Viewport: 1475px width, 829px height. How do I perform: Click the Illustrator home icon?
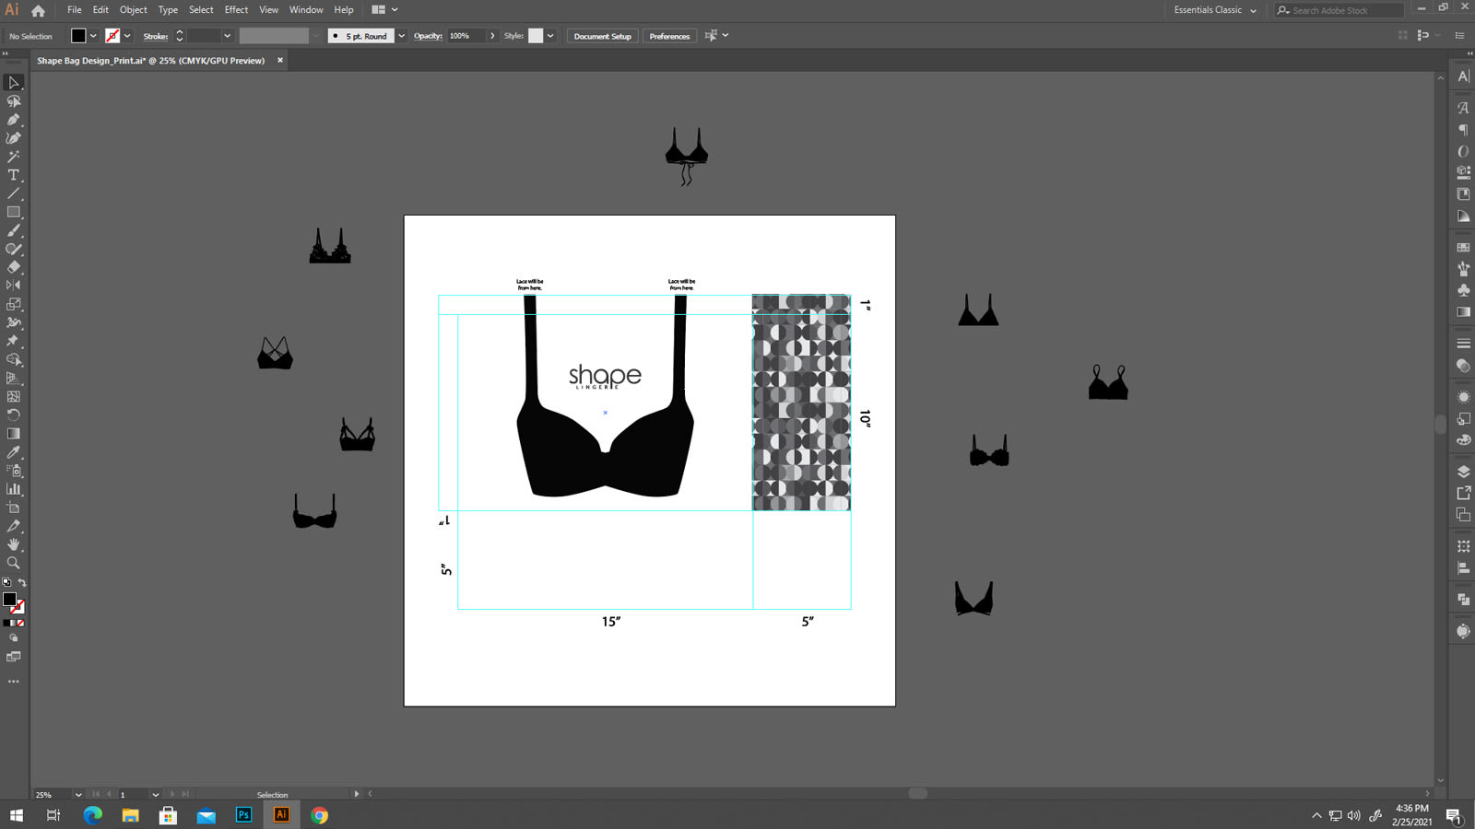pyautogui.click(x=38, y=10)
